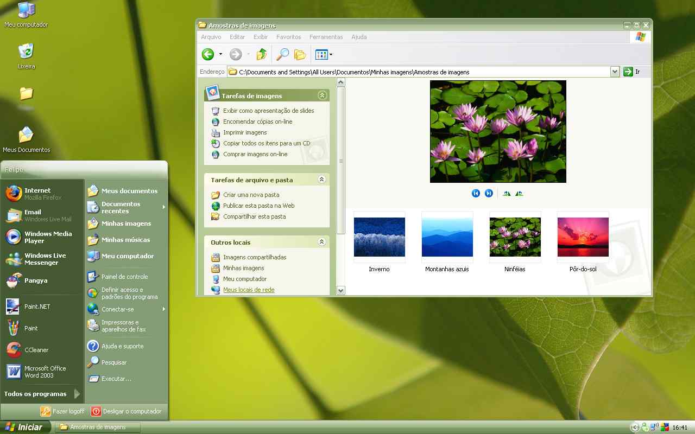Click the Back arrow in Explorer toolbar
The image size is (695, 434).
(x=208, y=54)
